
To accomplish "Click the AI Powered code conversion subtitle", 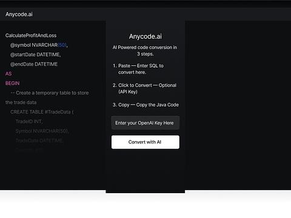I will click(145, 51).
